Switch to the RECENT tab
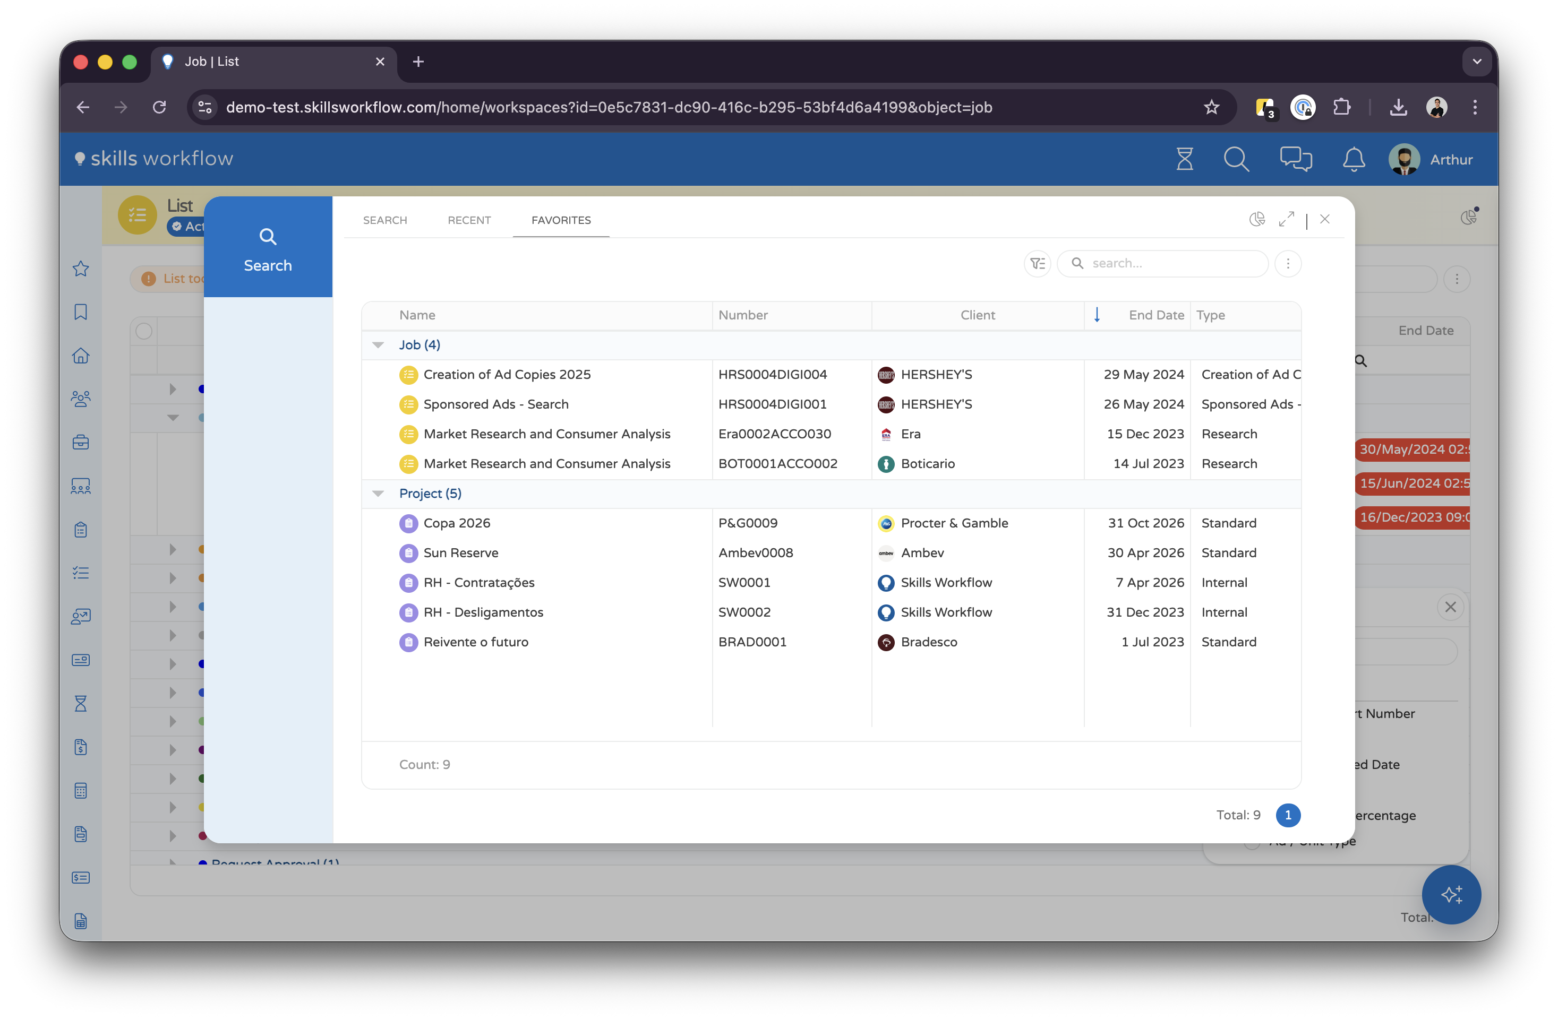The image size is (1558, 1020). (x=469, y=220)
